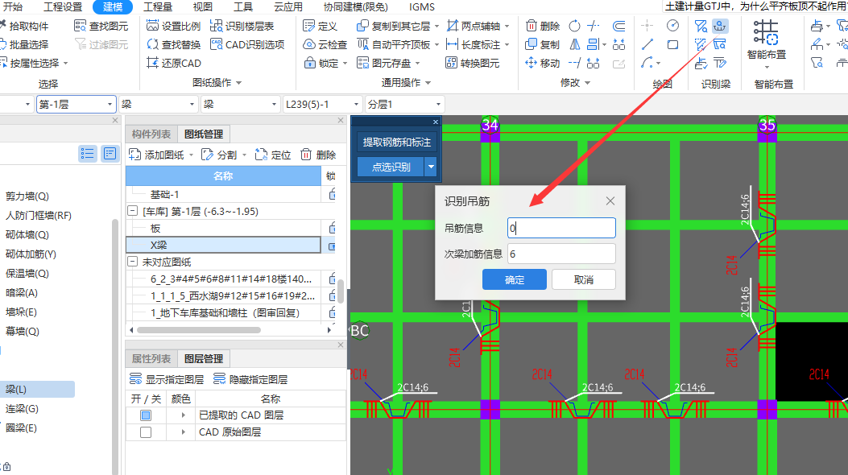Click 定位 in drawing management toolbar
This screenshot has width=848, height=475.
click(x=272, y=155)
